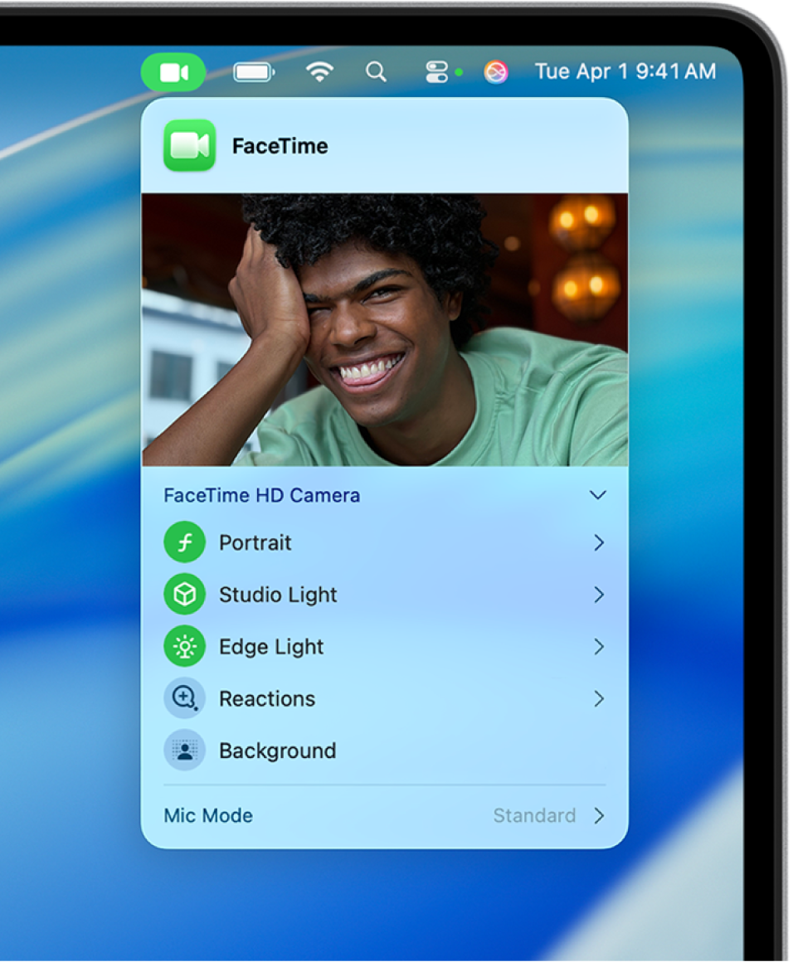Image resolution: width=793 pixels, height=962 pixels.
Task: Open Spotlight search from menu bar
Action: (376, 71)
